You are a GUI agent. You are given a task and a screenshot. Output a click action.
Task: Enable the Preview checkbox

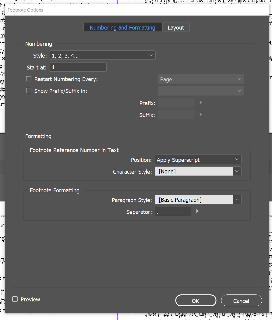point(15,299)
